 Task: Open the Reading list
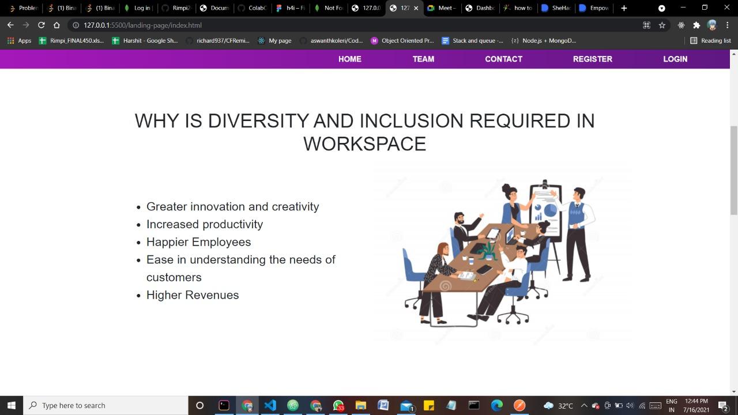(x=710, y=40)
